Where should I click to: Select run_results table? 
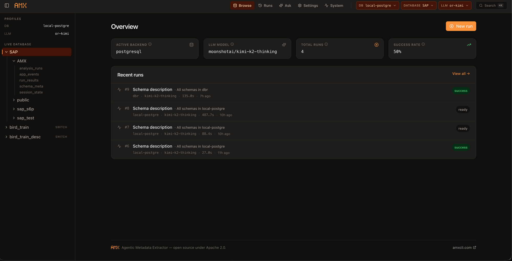tap(29, 80)
